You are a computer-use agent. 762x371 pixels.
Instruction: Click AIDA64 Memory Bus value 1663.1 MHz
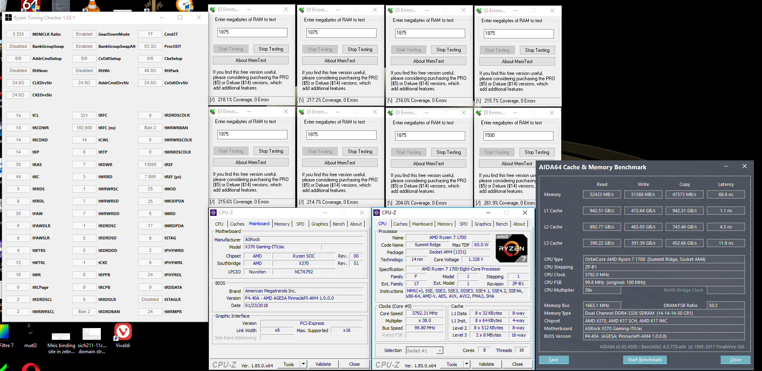point(602,305)
